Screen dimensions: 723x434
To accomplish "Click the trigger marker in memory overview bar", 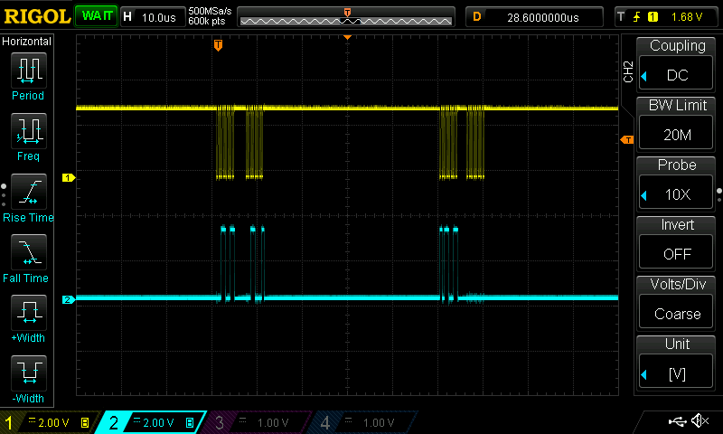I will [347, 12].
